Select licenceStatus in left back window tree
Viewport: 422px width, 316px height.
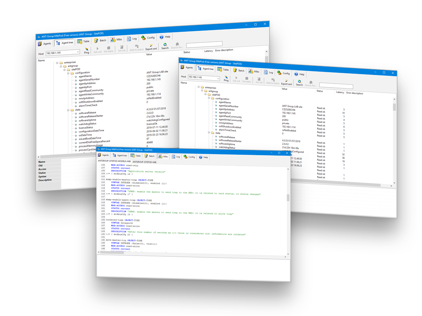click(86, 128)
